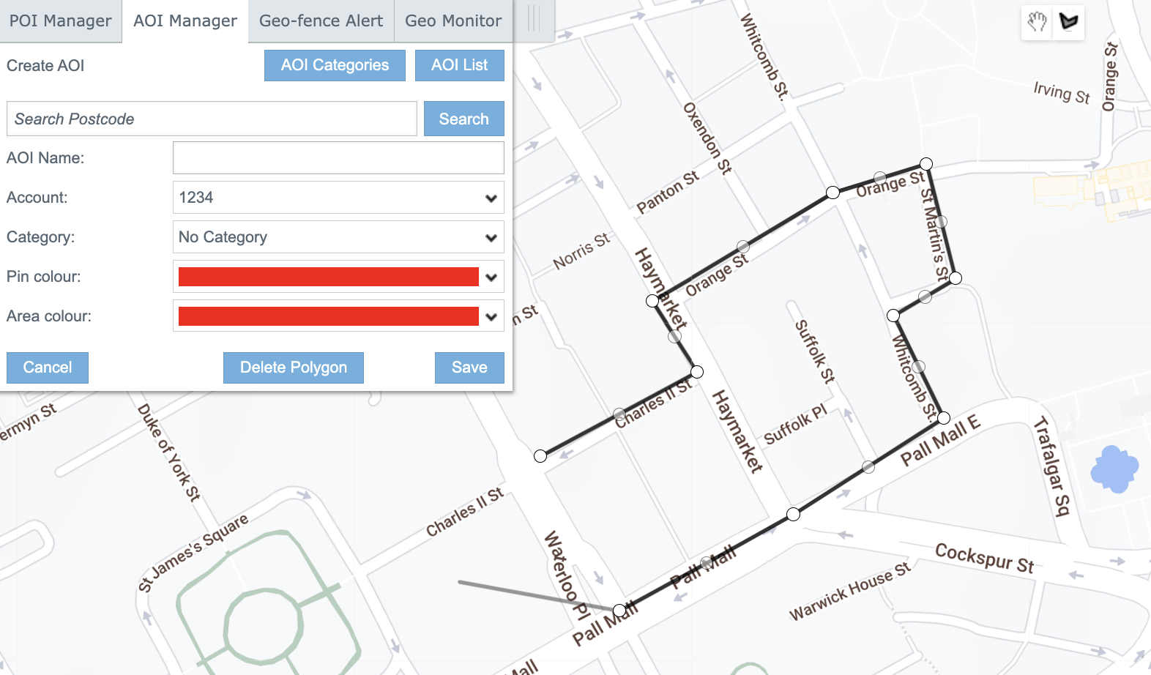Select the hand pan map tool
Image resolution: width=1151 pixels, height=675 pixels.
click(x=1036, y=22)
